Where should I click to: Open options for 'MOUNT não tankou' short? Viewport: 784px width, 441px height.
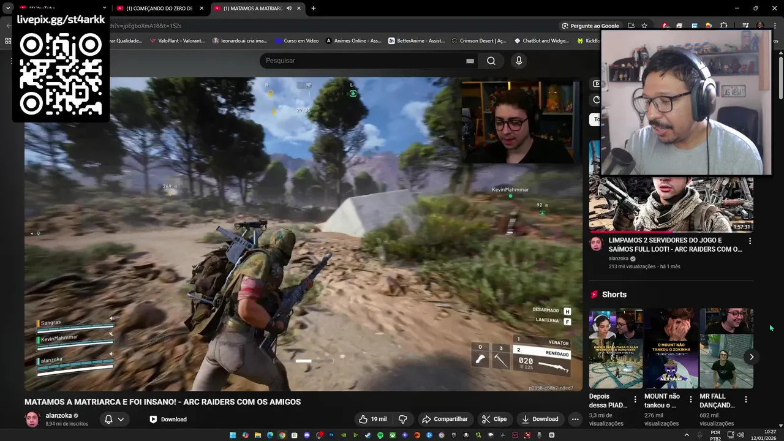[691, 399]
